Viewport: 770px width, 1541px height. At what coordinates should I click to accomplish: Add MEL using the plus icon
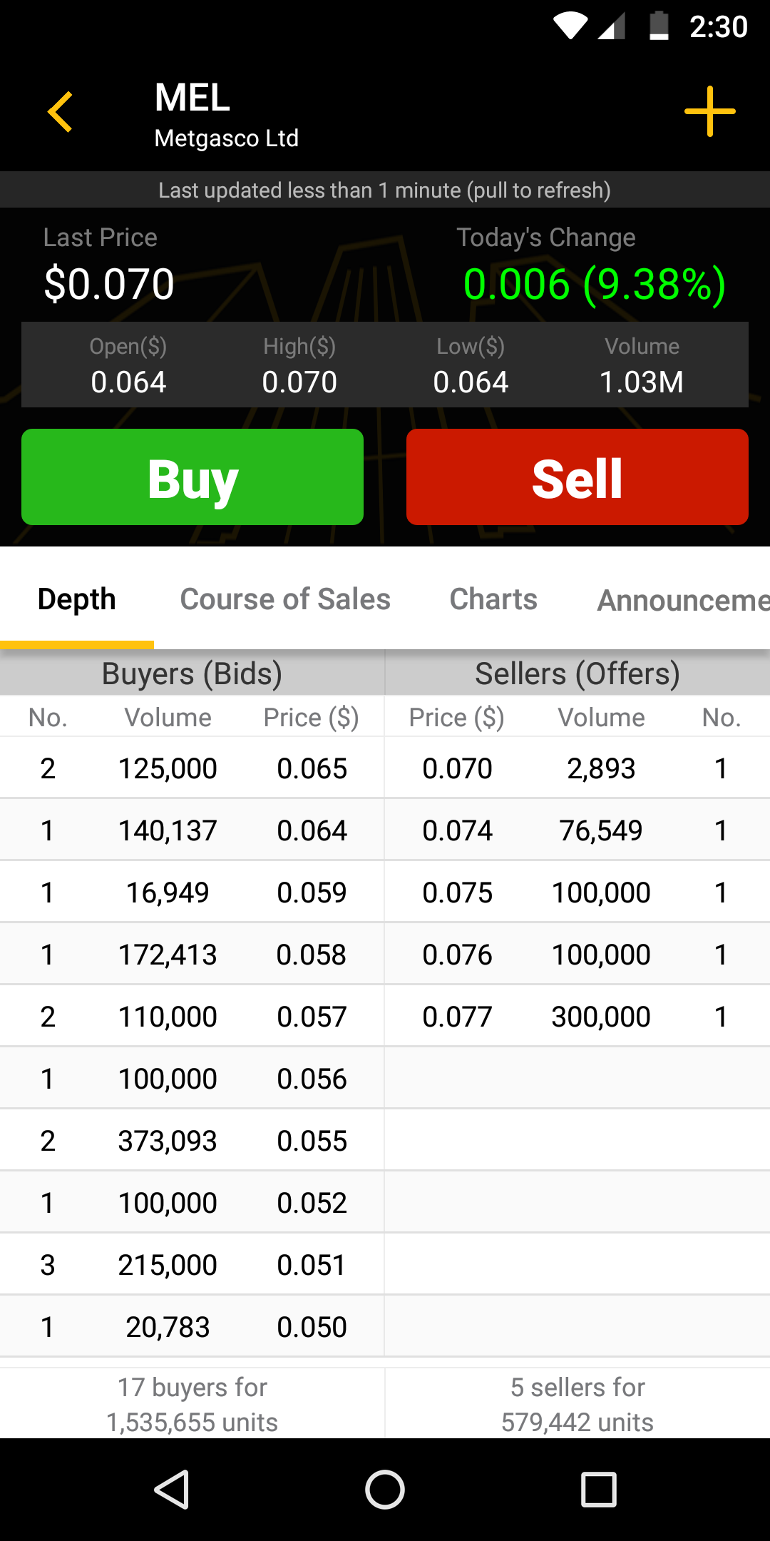[x=709, y=111]
